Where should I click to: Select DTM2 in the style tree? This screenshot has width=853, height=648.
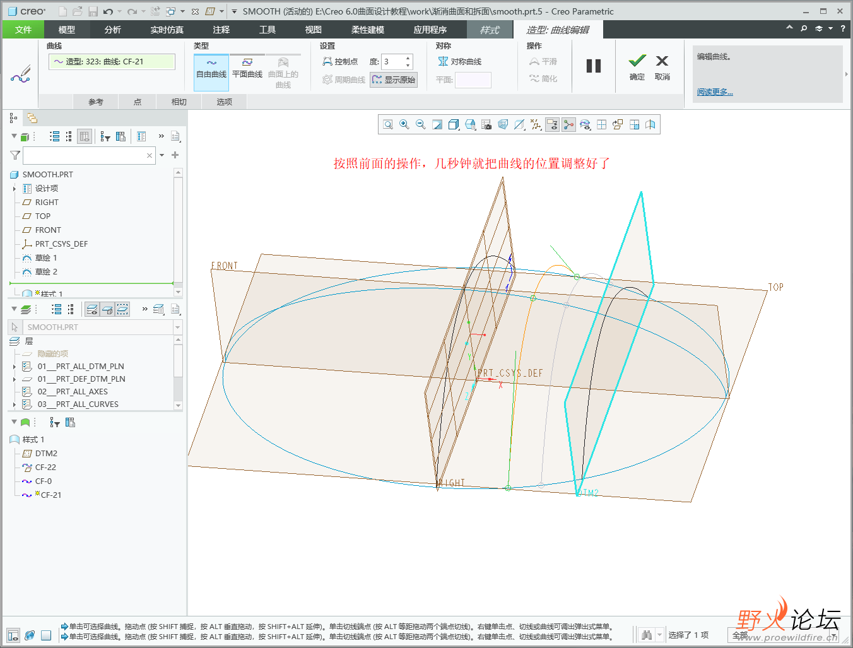click(x=46, y=454)
